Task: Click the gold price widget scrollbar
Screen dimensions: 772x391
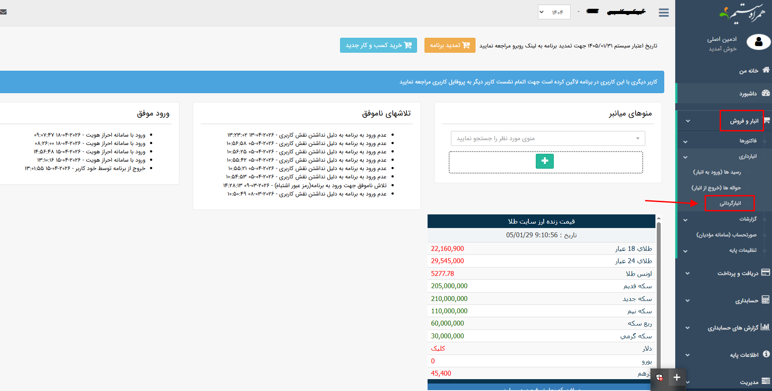Action: [x=659, y=299]
